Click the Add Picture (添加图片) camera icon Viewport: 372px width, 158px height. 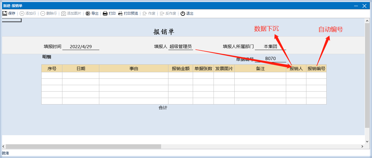click(x=64, y=13)
